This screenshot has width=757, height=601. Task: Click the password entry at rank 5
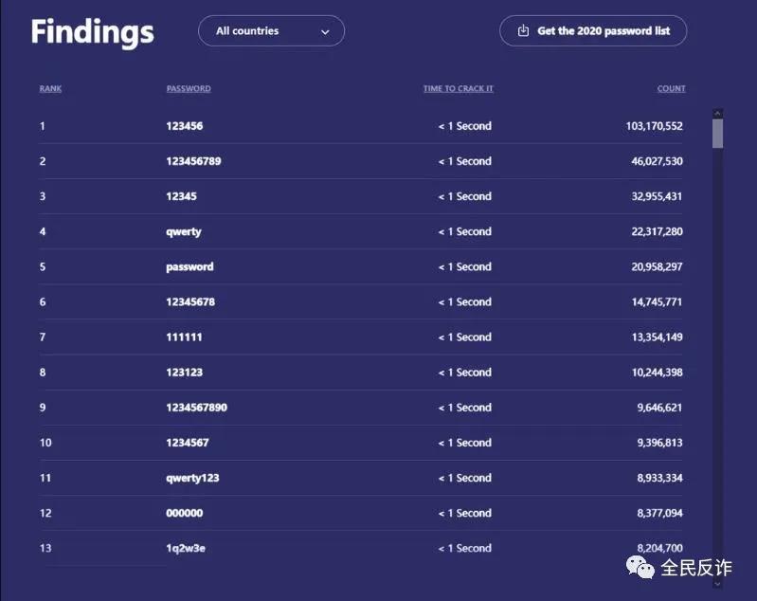pyautogui.click(x=189, y=266)
